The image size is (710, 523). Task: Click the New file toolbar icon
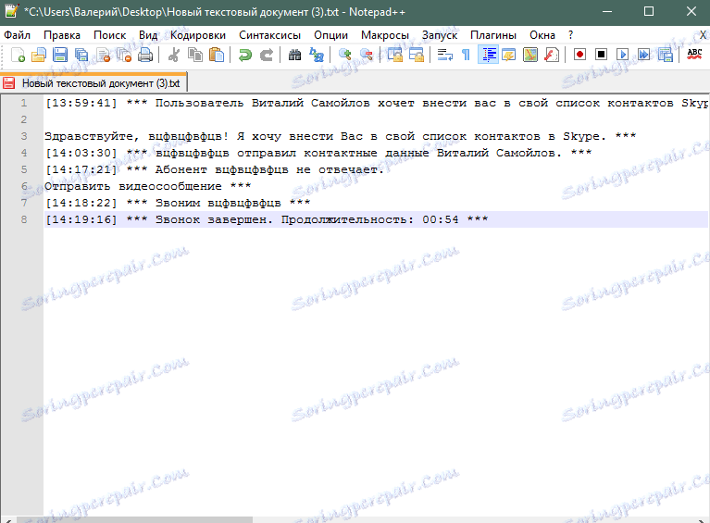pyautogui.click(x=18, y=56)
